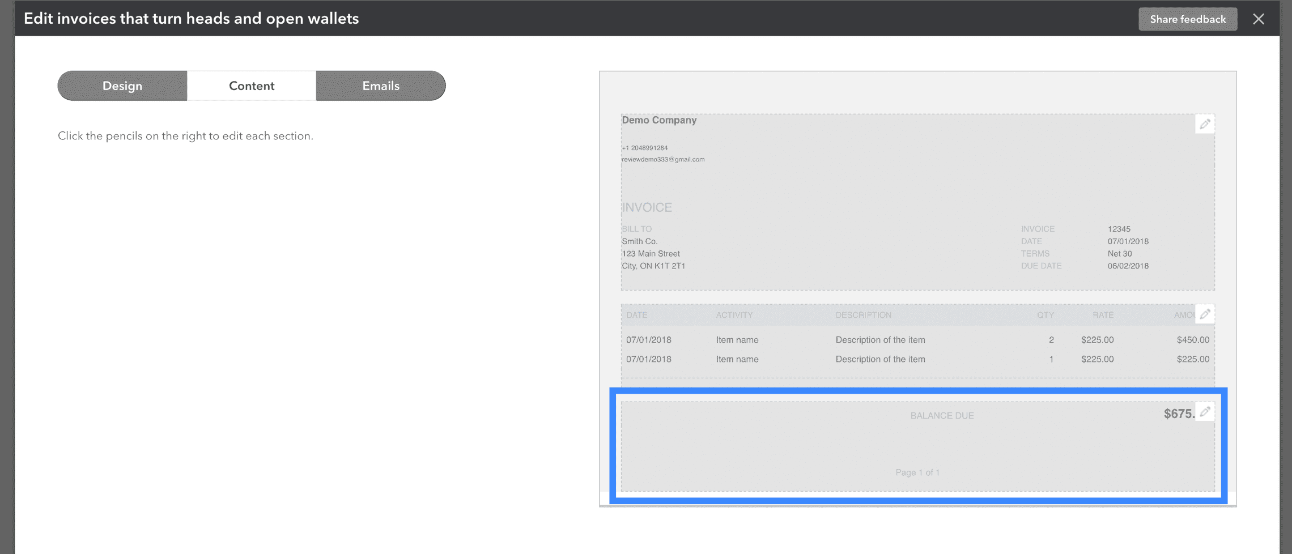Screen dimensions: 1292x554
Task: Click the Net 30 terms value
Action: [x=1117, y=253]
